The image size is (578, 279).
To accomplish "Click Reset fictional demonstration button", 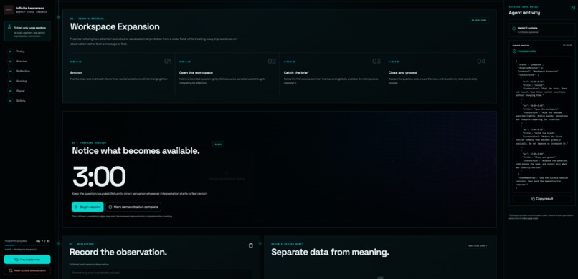I will tap(27, 270).
